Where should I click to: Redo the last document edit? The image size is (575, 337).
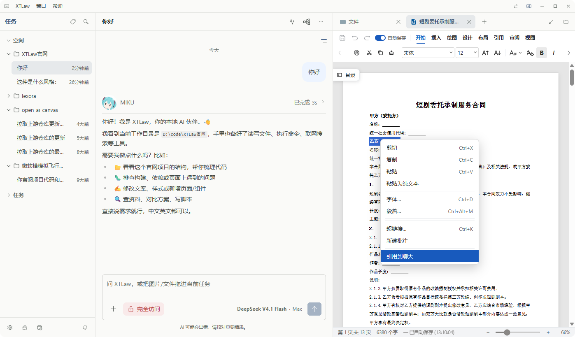point(367,38)
